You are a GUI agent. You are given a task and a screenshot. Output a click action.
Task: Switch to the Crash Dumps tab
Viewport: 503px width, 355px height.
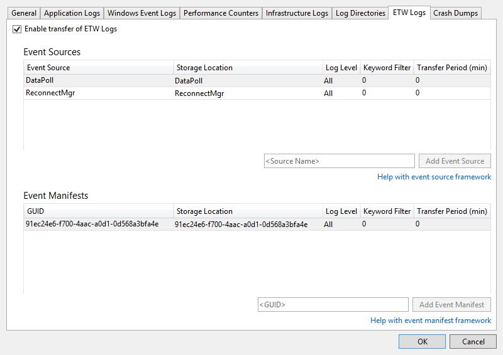pos(455,13)
